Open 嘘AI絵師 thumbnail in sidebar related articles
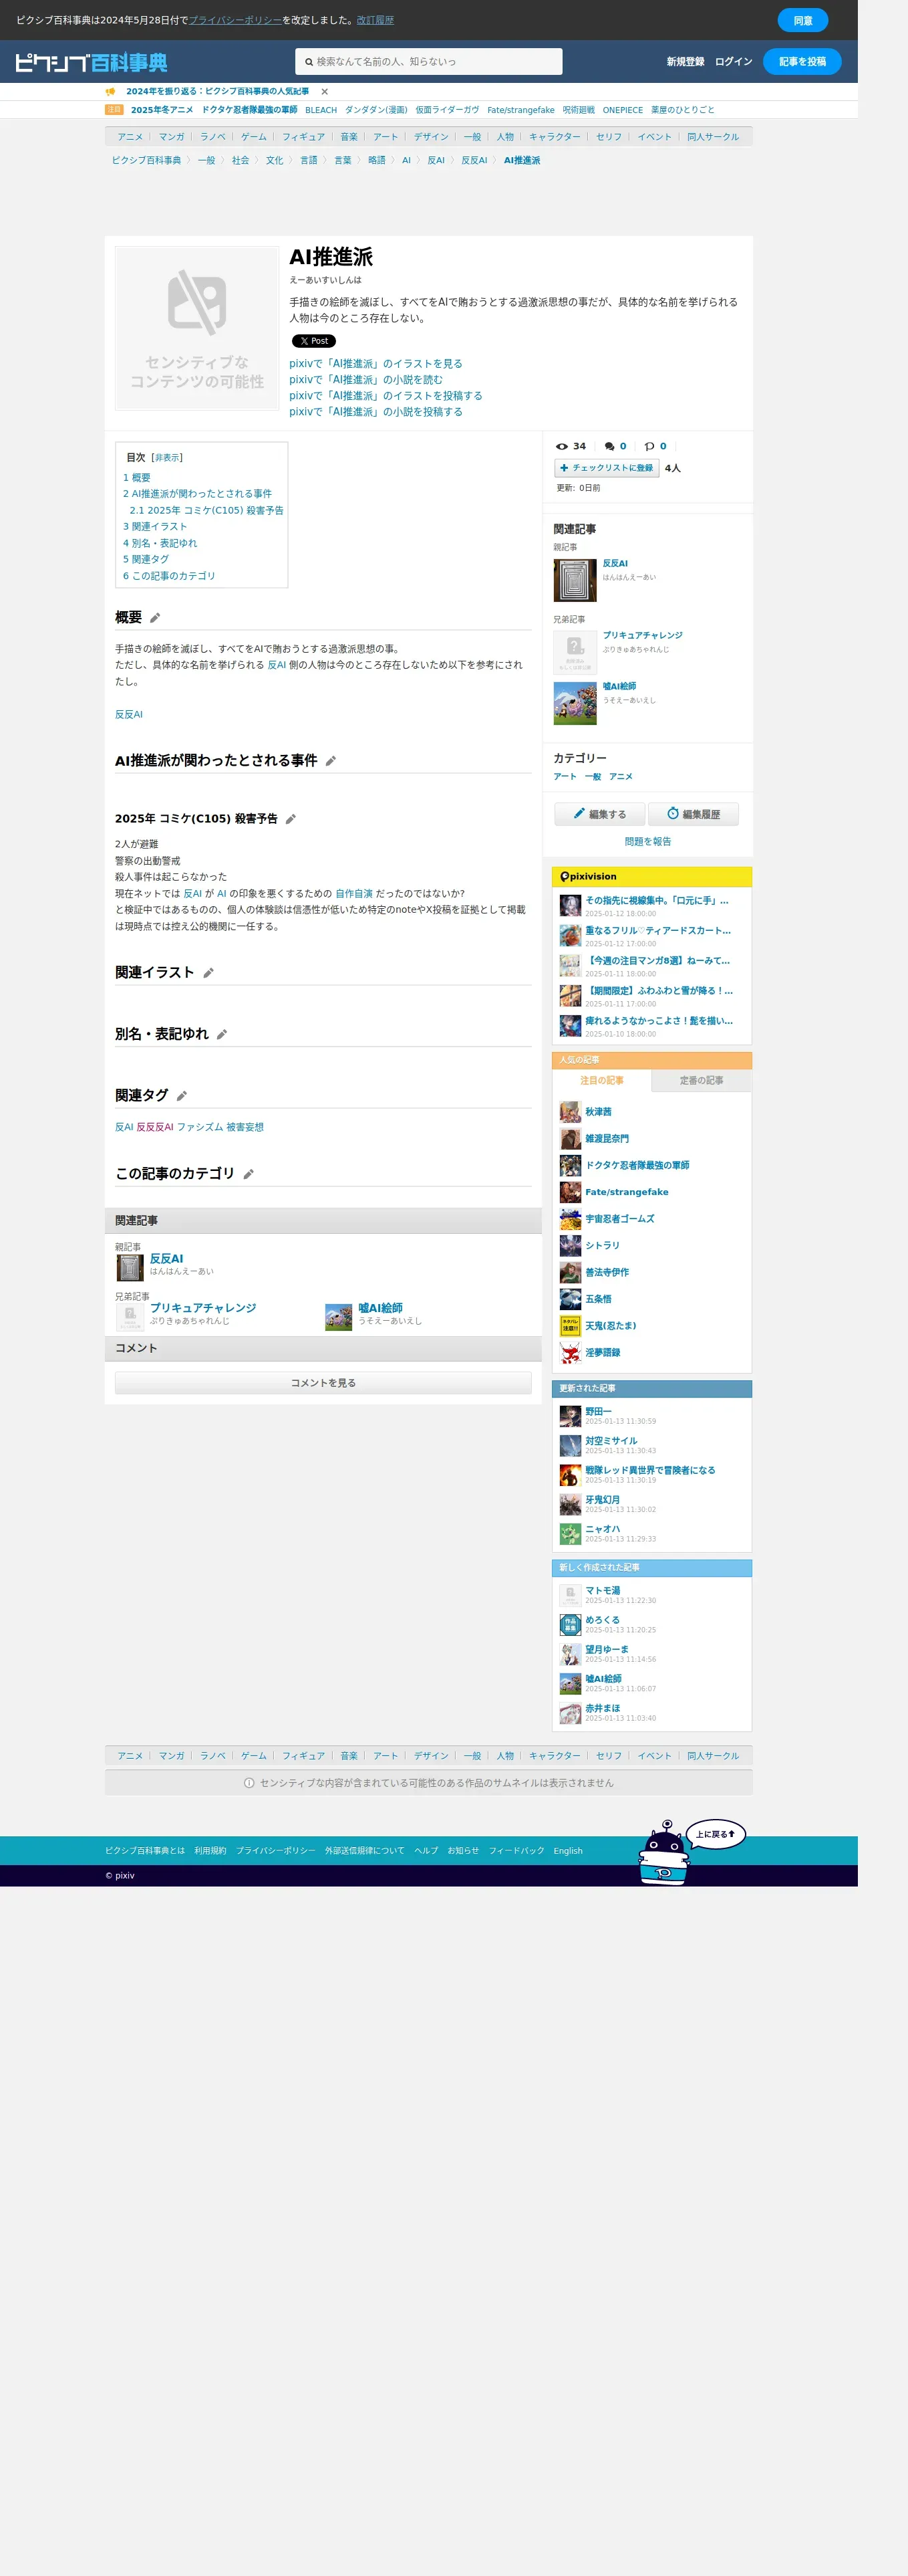Screen dimensions: 908x2576 575,703
